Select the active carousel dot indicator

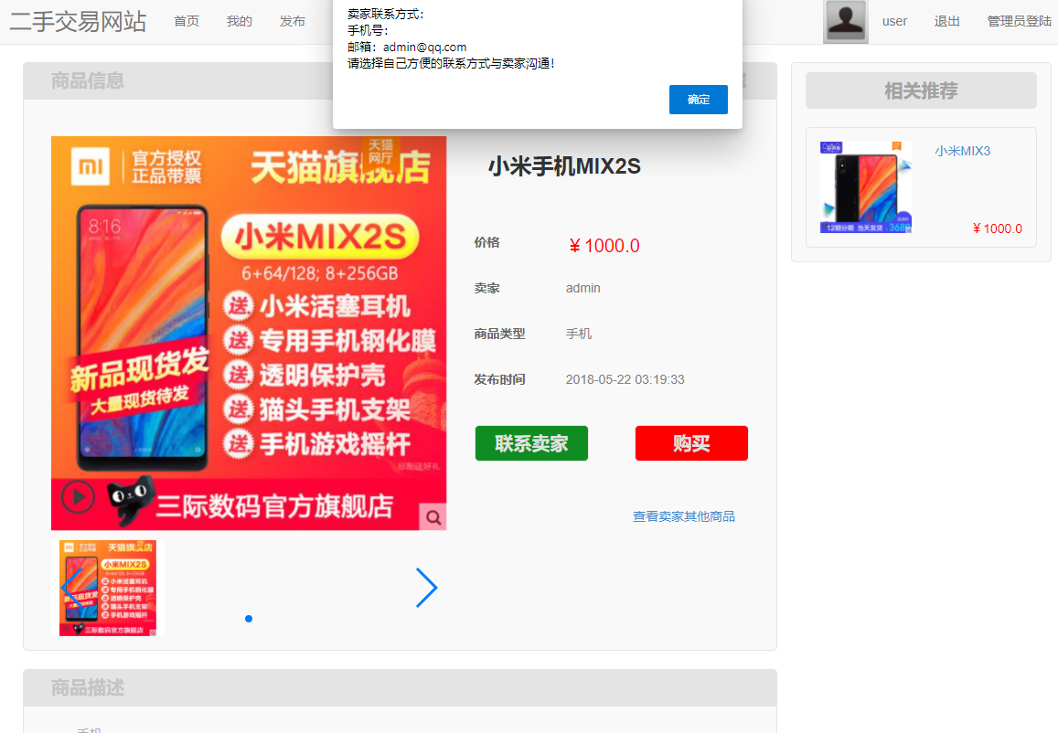248,619
